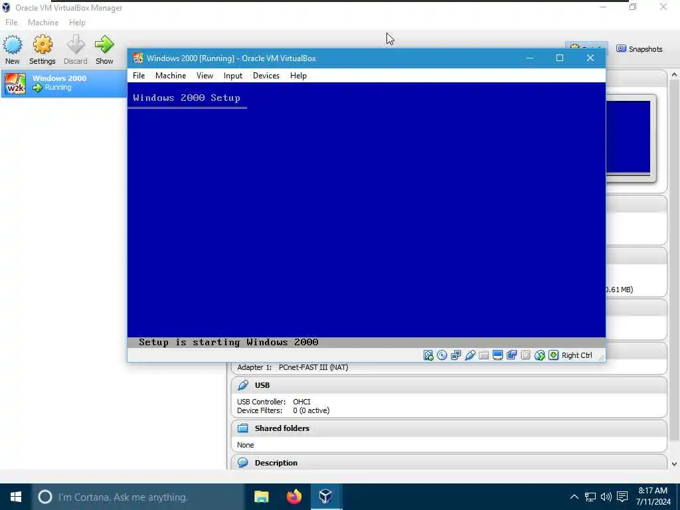Click the Shared folders blue folder icon
This screenshot has height=510, width=680.
tap(243, 428)
